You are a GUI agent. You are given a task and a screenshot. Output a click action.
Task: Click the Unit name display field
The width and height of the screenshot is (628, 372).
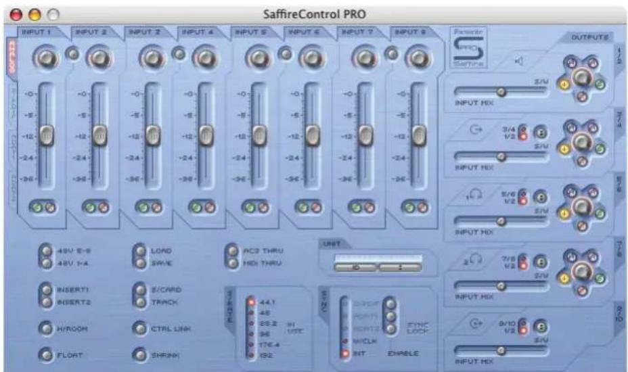(378, 258)
